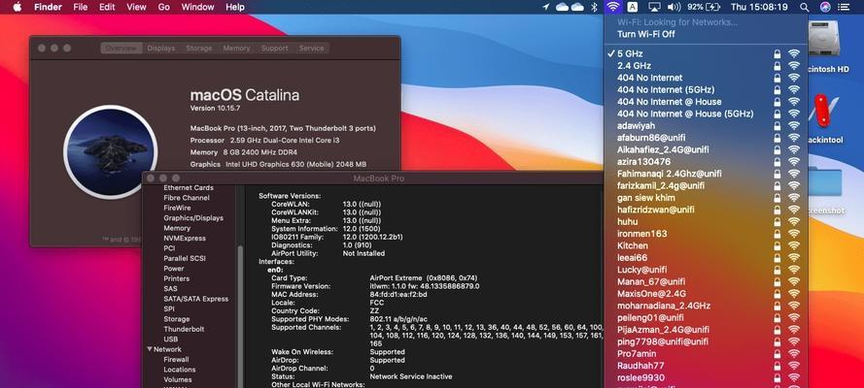Open the File menu
Viewport: 864px width, 388px height.
81,7
